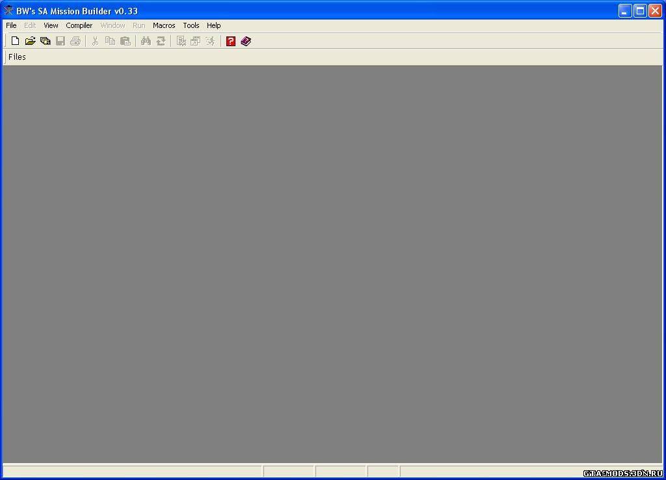This screenshot has width=666, height=480.
Task: Click the scissors Cut icon
Action: point(95,41)
